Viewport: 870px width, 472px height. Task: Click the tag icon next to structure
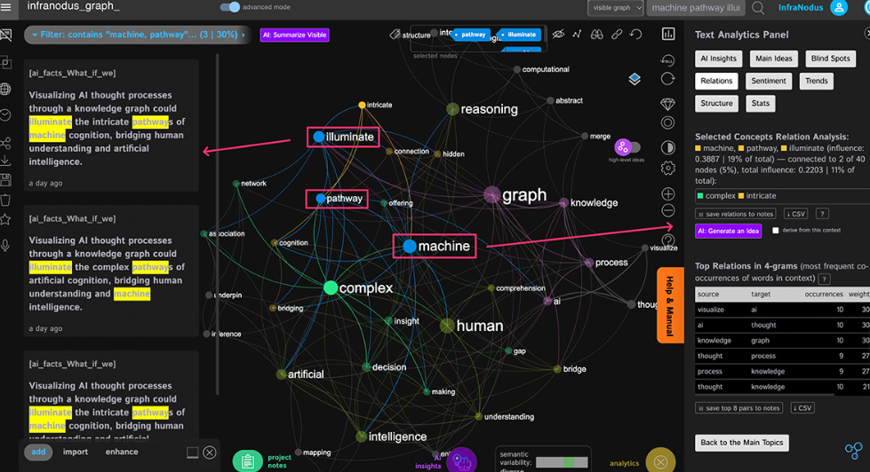pyautogui.click(x=395, y=35)
